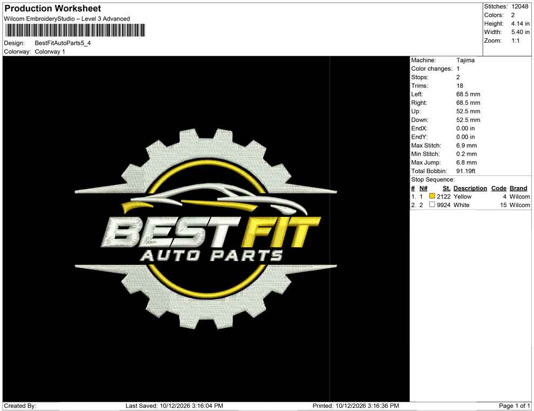Image resolution: width=534 pixels, height=411 pixels.
Task: Click the Total Bobbin value '91.19ft'
Action: point(466,170)
